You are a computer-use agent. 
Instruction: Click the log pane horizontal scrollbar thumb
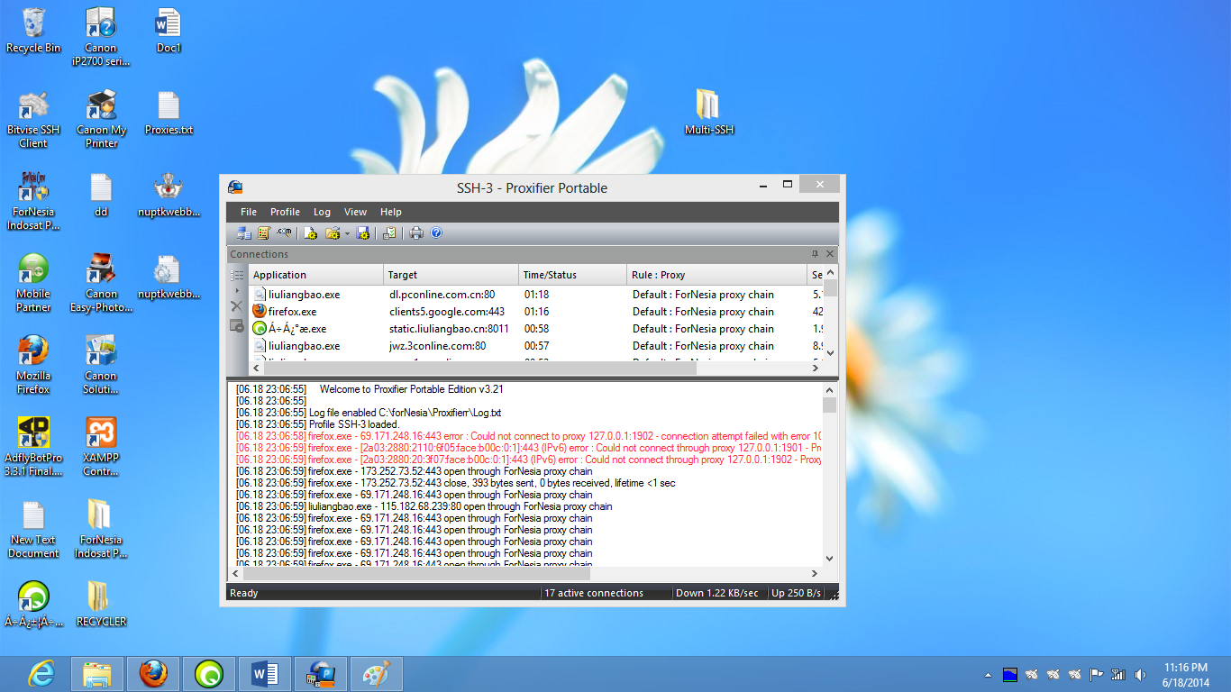tap(416, 573)
